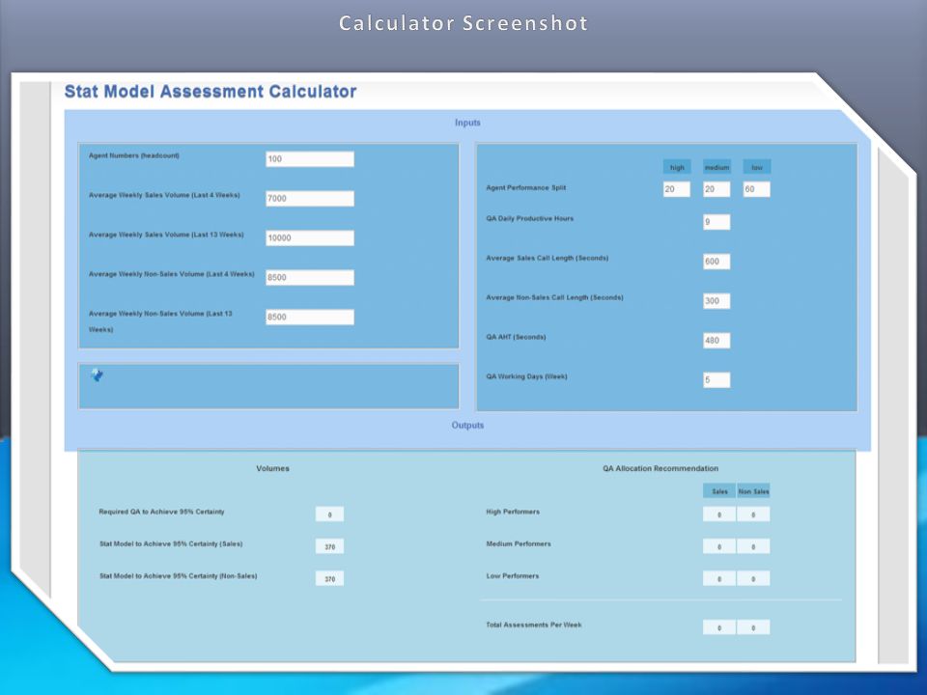This screenshot has height=695, width=927.
Task: Click High Performers Non Sales output value
Action: 753,514
